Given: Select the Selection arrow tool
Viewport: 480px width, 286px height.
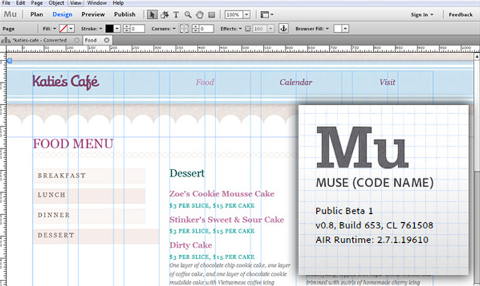Looking at the screenshot, I should 152,14.
